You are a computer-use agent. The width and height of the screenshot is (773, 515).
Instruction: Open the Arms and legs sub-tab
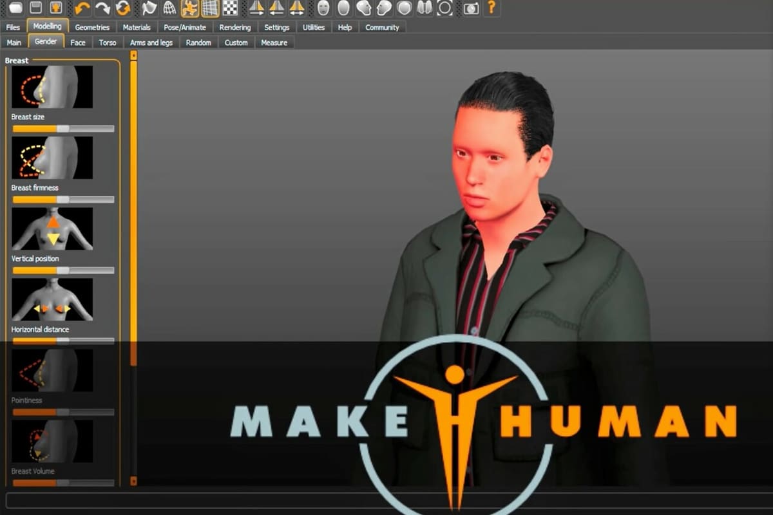tap(151, 42)
